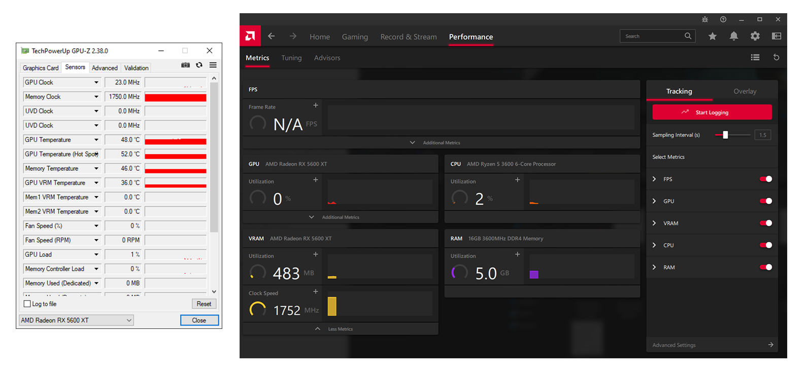Open the Home tab
This screenshot has width=806, height=371.
320,37
